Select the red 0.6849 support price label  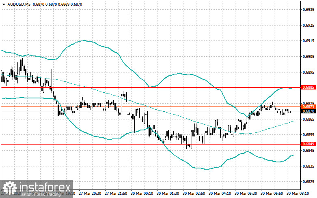308,144
